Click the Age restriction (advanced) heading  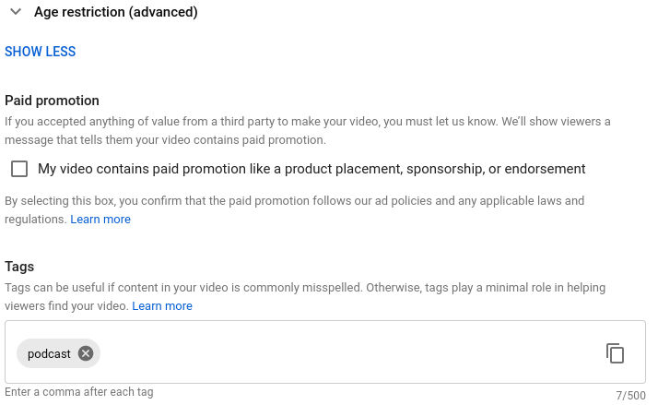116,12
